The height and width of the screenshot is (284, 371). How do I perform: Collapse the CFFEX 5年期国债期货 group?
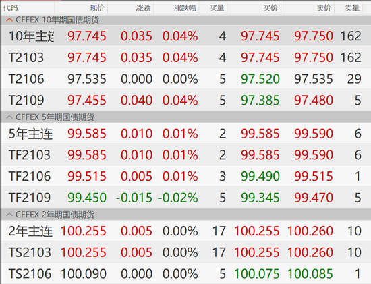[9, 117]
